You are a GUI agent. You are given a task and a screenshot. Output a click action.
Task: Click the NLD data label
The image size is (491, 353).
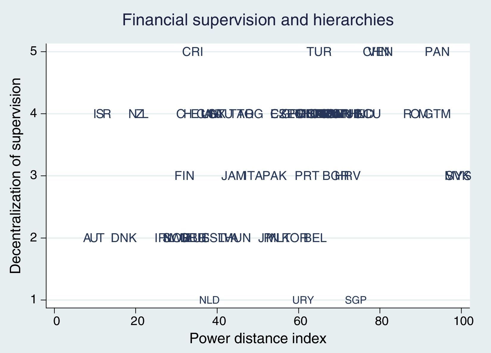209,300
